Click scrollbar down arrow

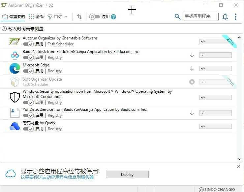(239, 159)
